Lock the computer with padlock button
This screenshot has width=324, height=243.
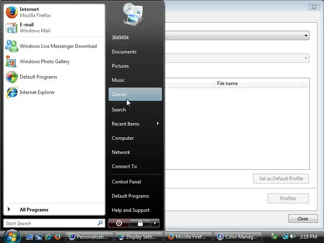(x=140, y=223)
